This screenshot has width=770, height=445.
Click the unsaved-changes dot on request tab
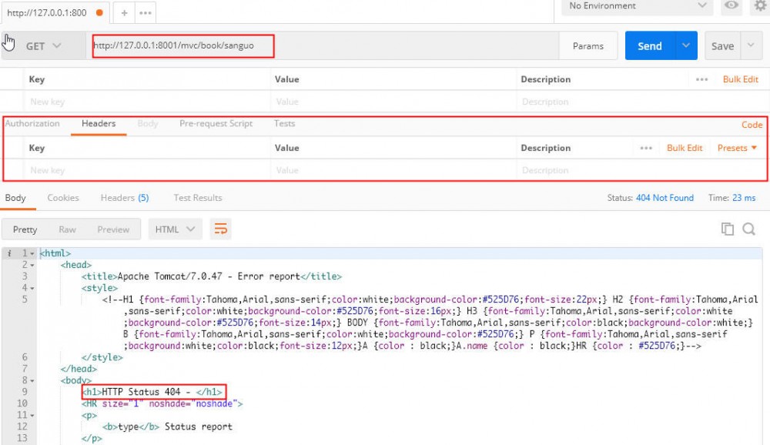coord(99,12)
